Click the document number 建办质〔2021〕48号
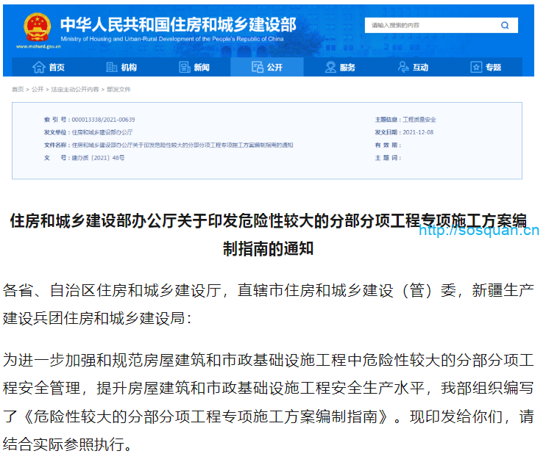This screenshot has width=546, height=462. click(x=98, y=158)
